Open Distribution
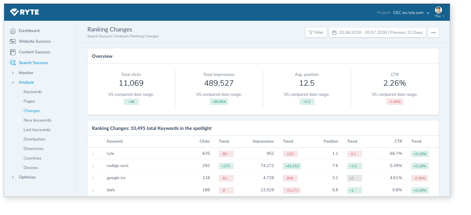The image size is (471, 215). 34,139
